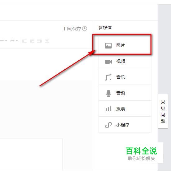Click inside the white article editing area
The image size is (171, 171).
coord(46,65)
